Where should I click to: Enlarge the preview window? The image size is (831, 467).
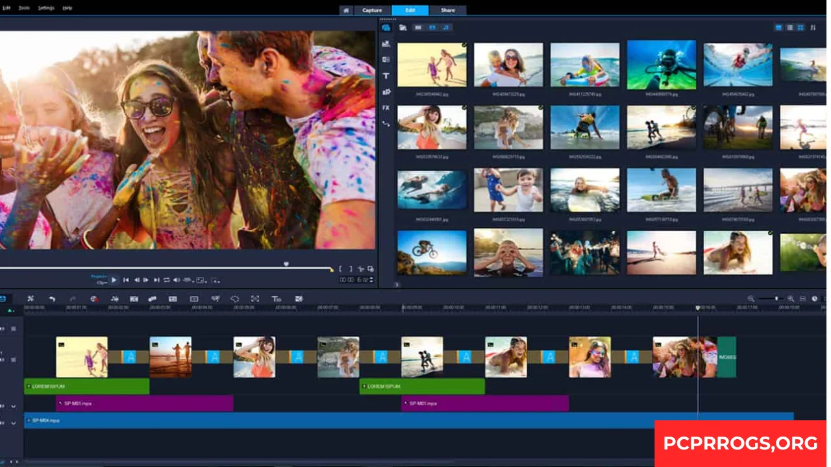[x=371, y=269]
